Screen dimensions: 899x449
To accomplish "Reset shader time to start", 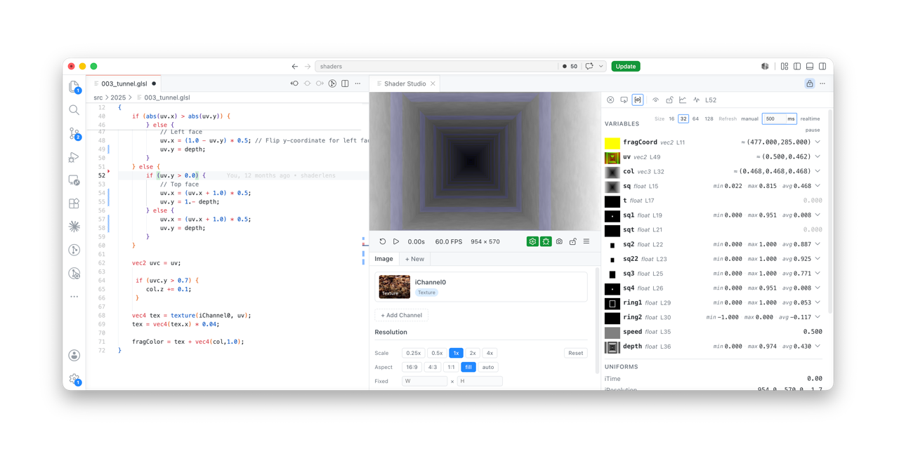I will (x=383, y=241).
